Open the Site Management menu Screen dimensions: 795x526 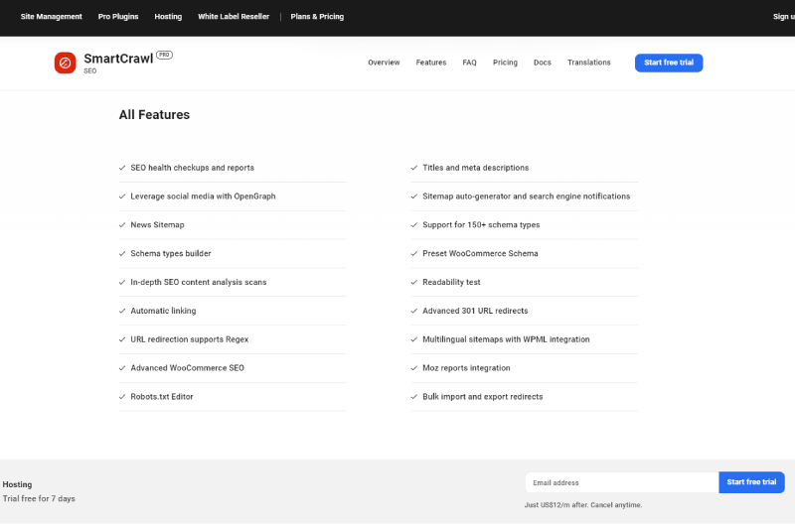click(52, 17)
